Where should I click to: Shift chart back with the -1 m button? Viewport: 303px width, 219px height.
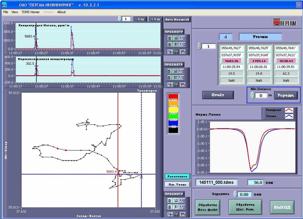140,19
